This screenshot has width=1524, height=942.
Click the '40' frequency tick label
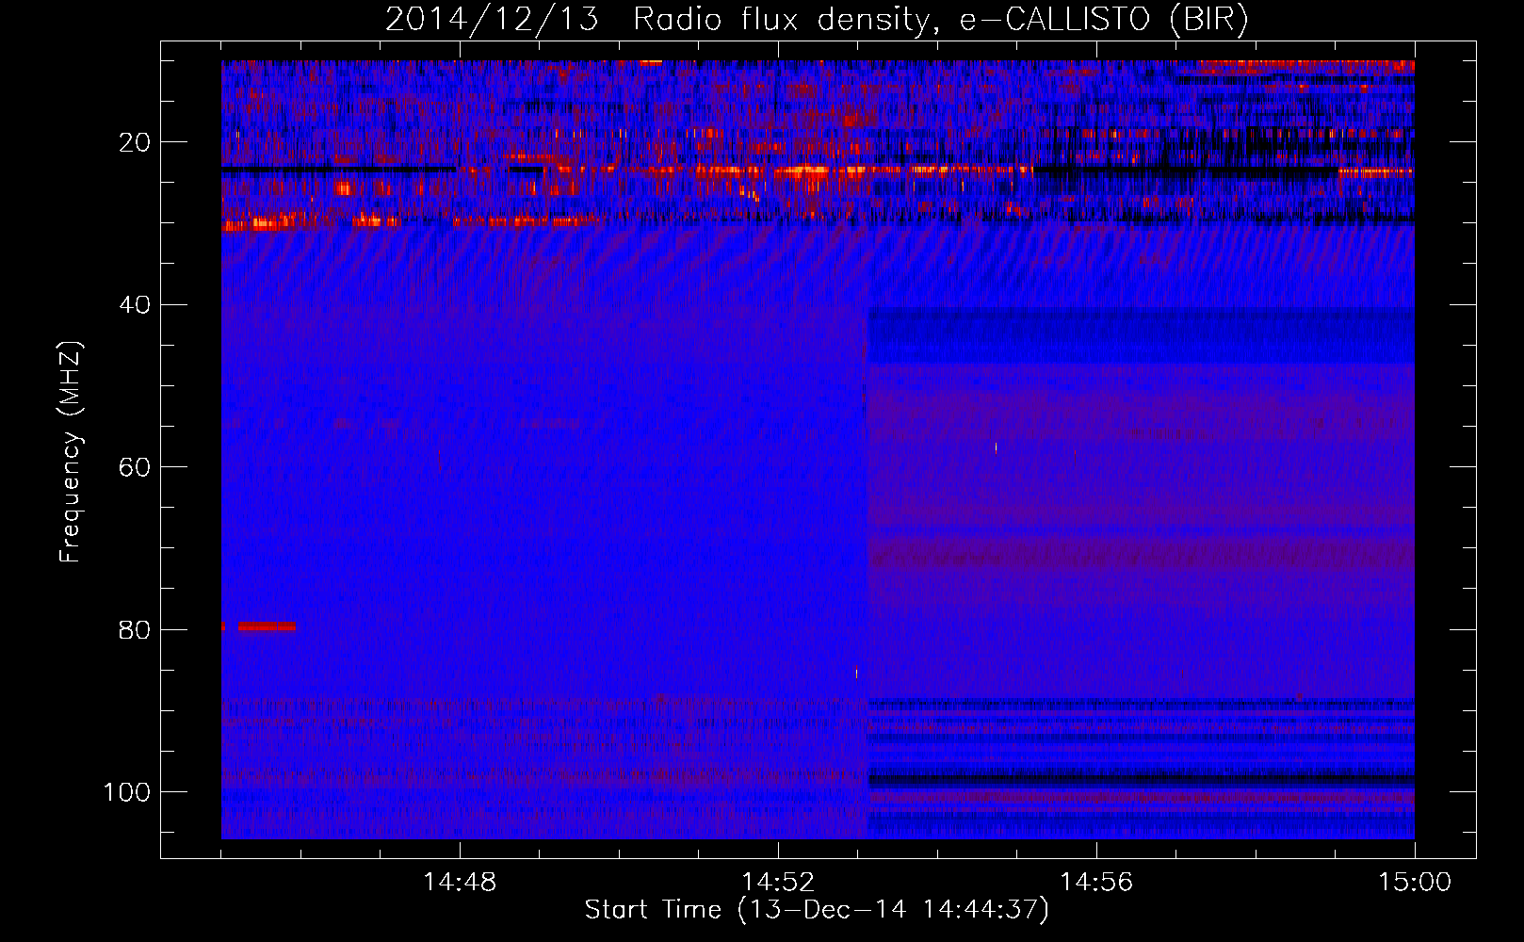pos(135,305)
